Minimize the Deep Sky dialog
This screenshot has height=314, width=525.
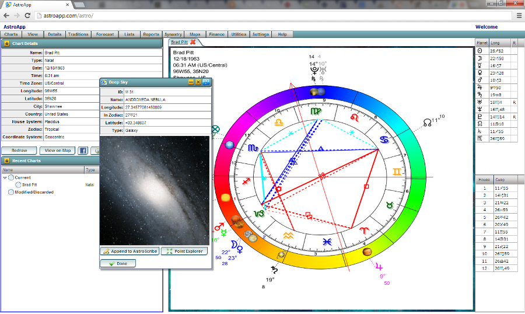click(191, 82)
